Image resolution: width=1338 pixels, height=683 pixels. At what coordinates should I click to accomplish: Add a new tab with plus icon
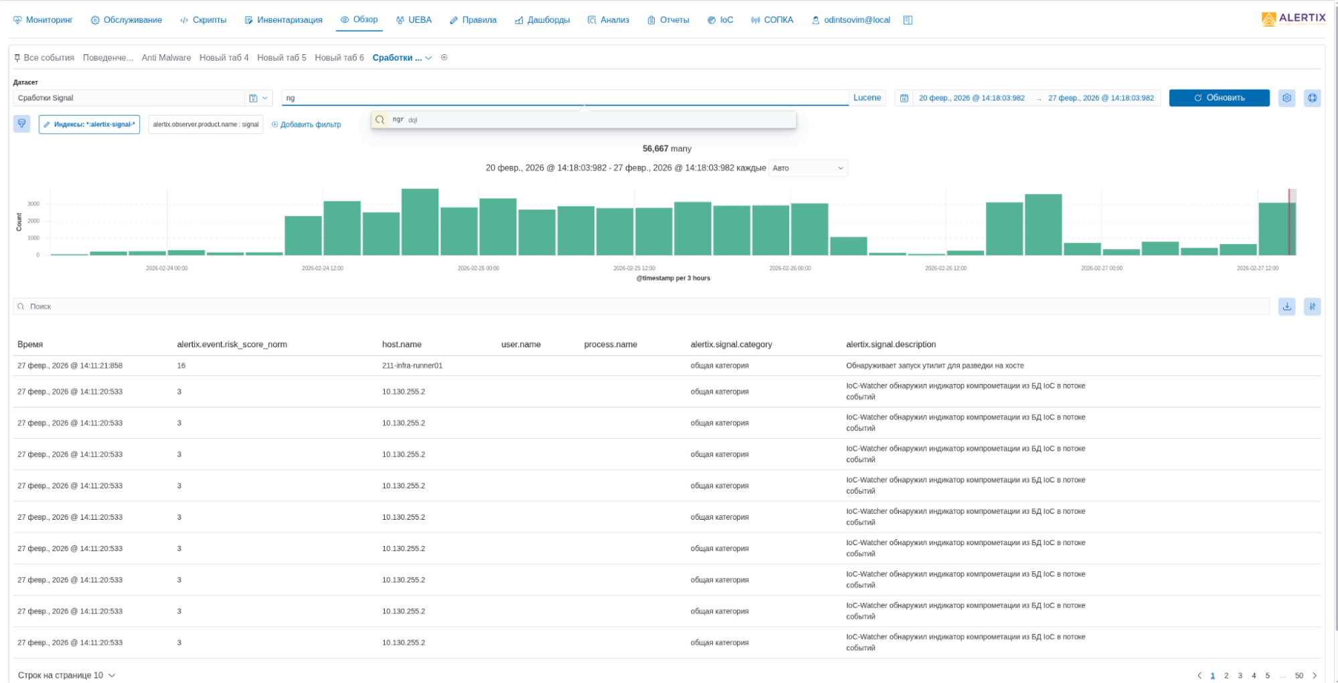point(444,58)
